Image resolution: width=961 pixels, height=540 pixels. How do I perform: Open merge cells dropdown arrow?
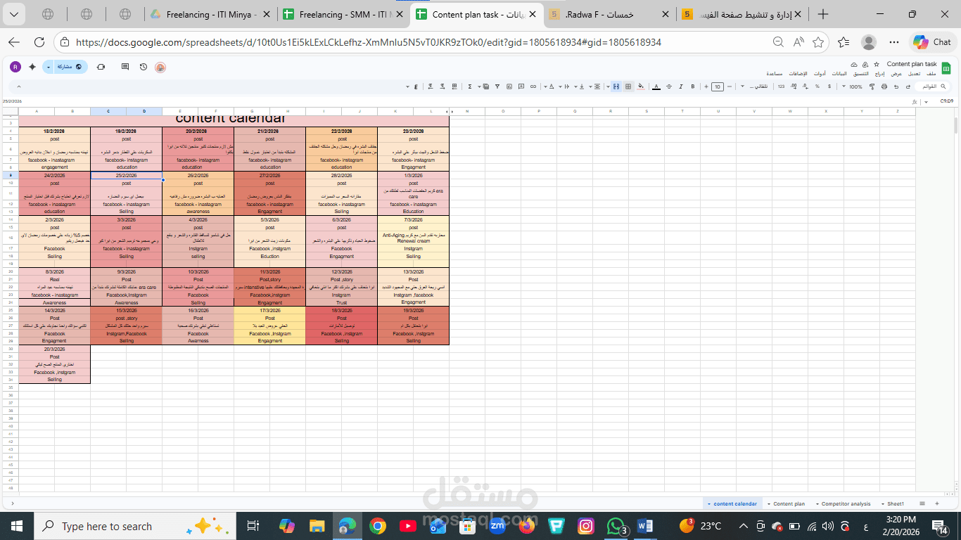click(608, 86)
